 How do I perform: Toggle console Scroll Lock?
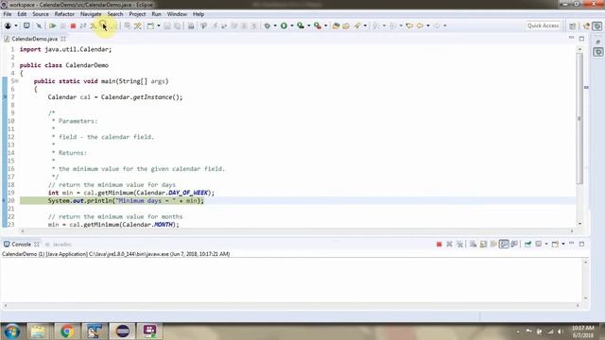[483, 244]
